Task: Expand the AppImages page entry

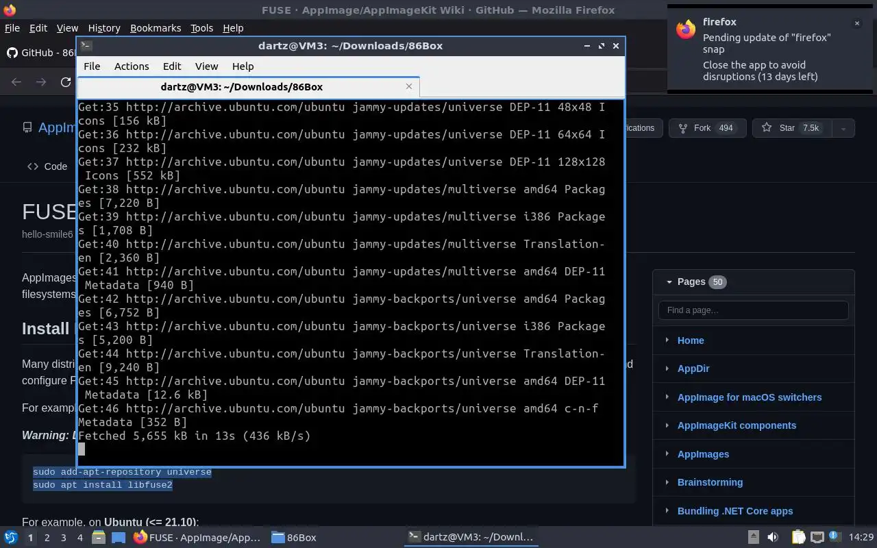Action: [x=667, y=454]
